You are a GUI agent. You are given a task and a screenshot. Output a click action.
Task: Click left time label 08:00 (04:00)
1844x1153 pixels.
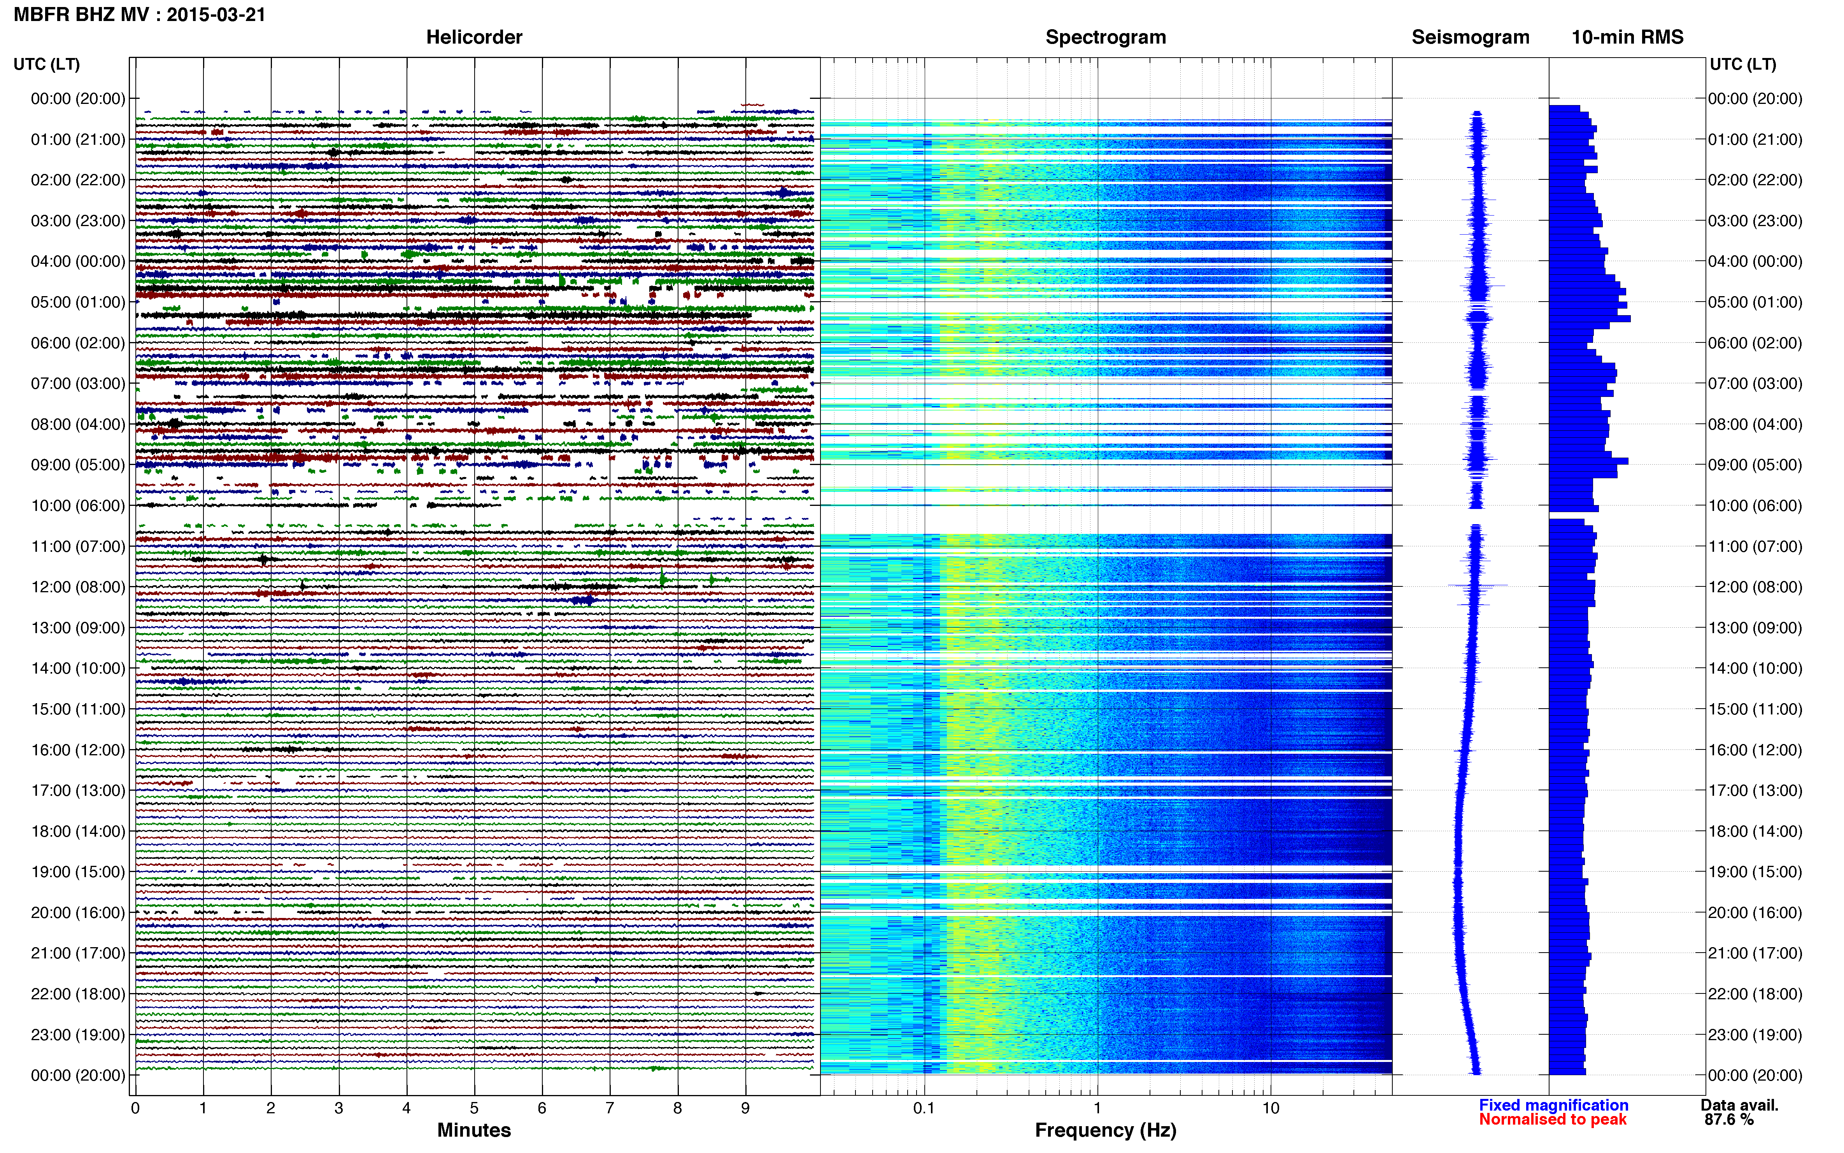pyautogui.click(x=78, y=424)
